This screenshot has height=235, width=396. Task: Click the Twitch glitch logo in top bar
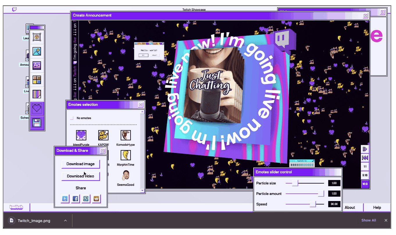(x=15, y=10)
